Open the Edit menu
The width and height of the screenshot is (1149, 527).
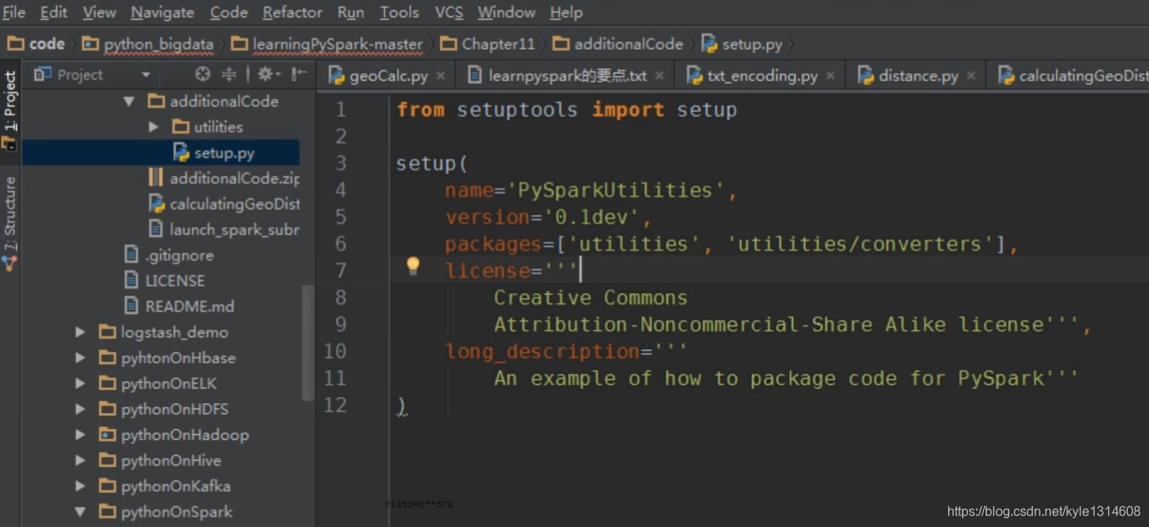54,12
